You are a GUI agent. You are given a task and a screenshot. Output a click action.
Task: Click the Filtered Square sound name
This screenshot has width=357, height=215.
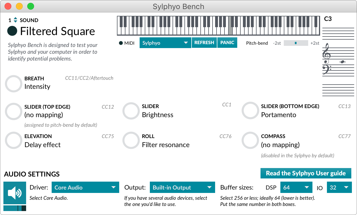(x=58, y=31)
